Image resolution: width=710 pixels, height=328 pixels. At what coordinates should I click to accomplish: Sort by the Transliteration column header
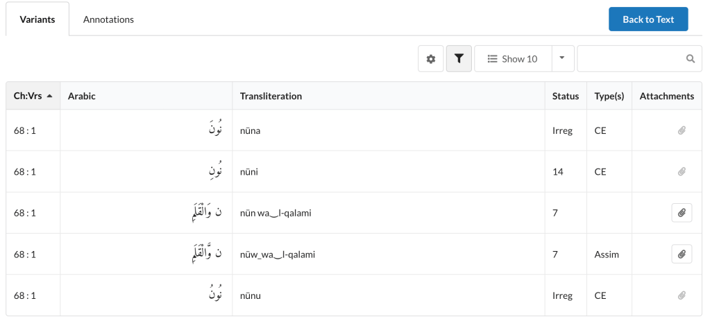[x=271, y=96]
